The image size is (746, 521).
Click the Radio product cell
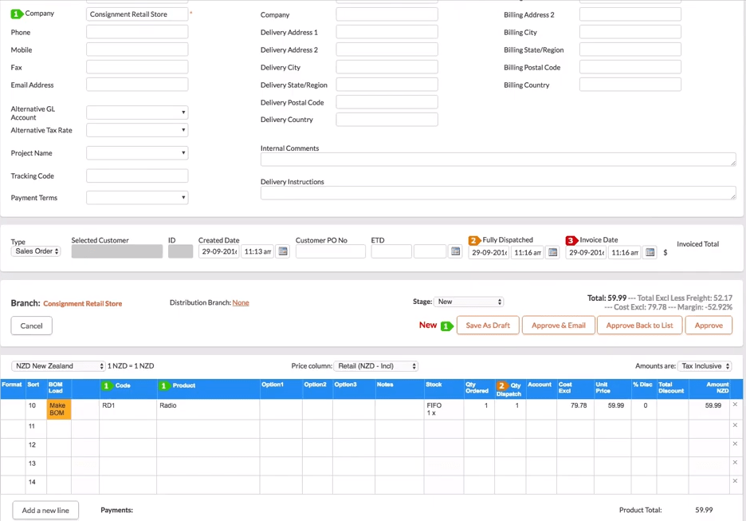[208, 409]
